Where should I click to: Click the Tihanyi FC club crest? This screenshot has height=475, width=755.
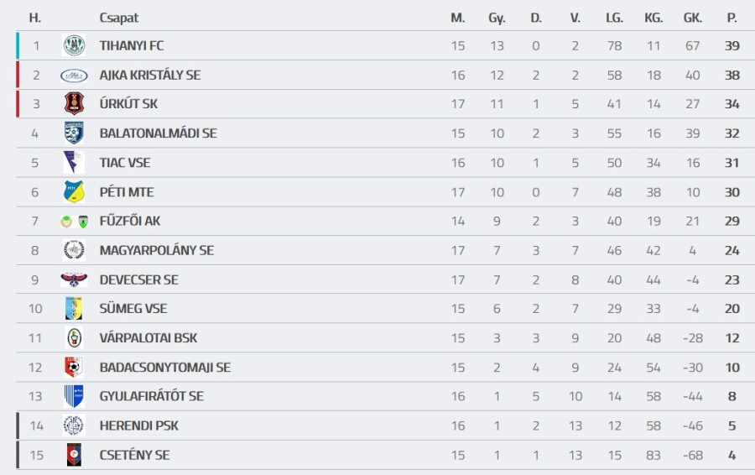point(74,45)
